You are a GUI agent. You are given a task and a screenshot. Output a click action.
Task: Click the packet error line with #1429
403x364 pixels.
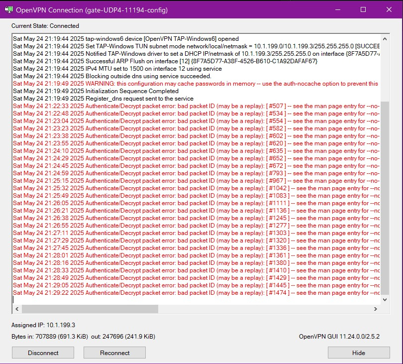pos(196,277)
